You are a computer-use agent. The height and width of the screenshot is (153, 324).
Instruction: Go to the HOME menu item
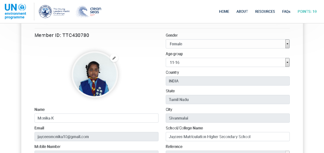pyautogui.click(x=224, y=12)
